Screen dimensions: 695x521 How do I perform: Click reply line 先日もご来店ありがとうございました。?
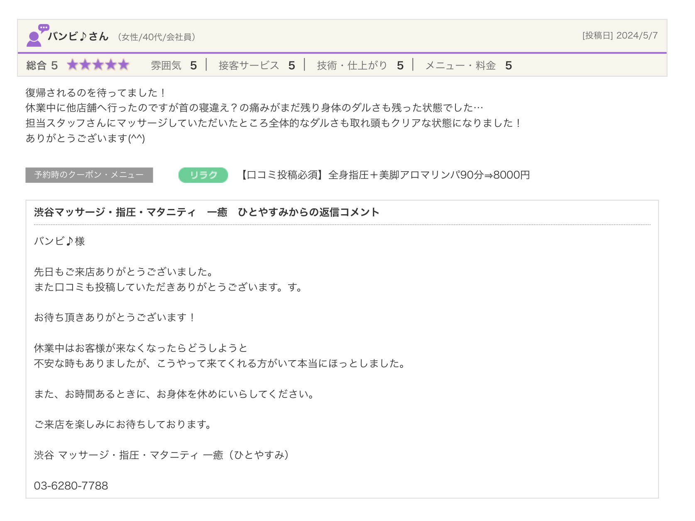pyautogui.click(x=125, y=272)
